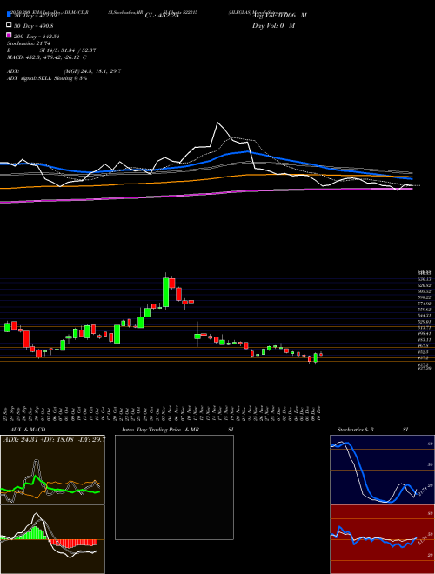Screen dimensions: 435x574
Task: Click the 'ADX signal: SELL' line
Action: click(x=47, y=78)
